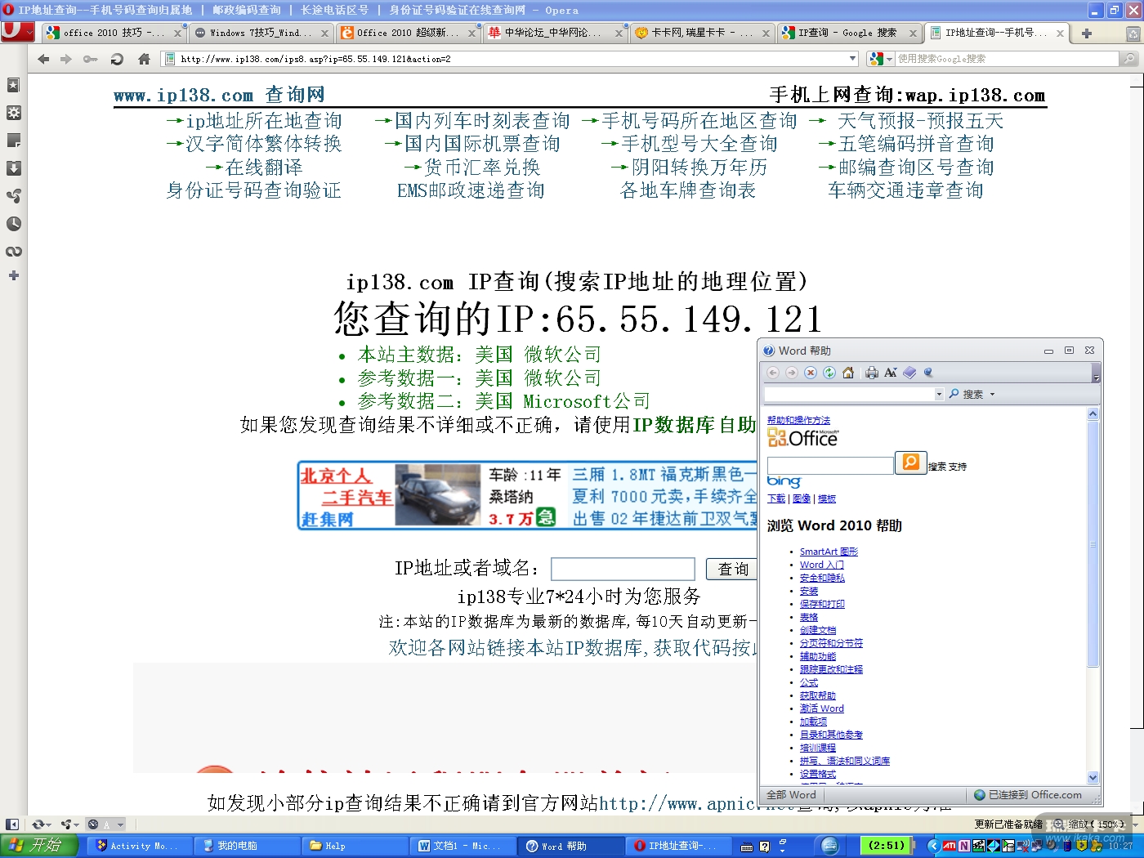Add a panel with the sidebar plus
Viewport: 1144px width, 858px height.
13,275
